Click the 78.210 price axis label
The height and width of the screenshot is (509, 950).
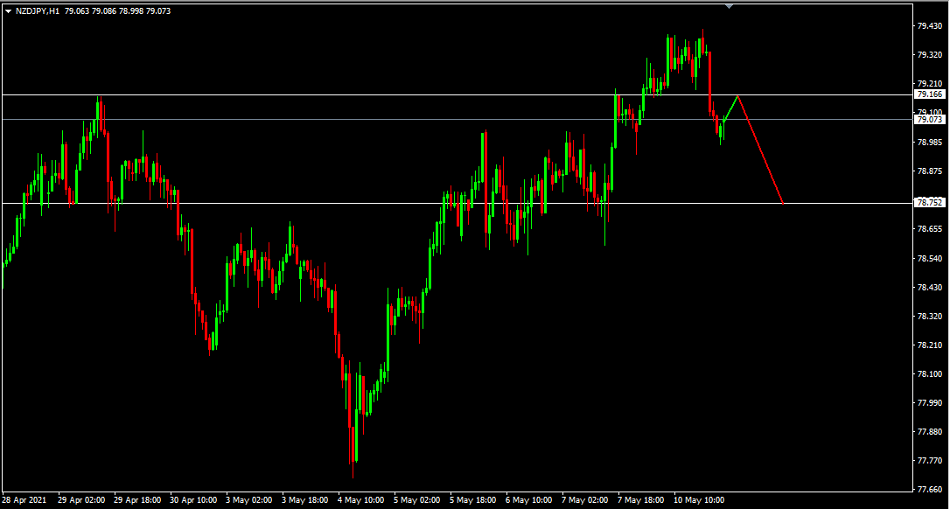[x=929, y=345]
